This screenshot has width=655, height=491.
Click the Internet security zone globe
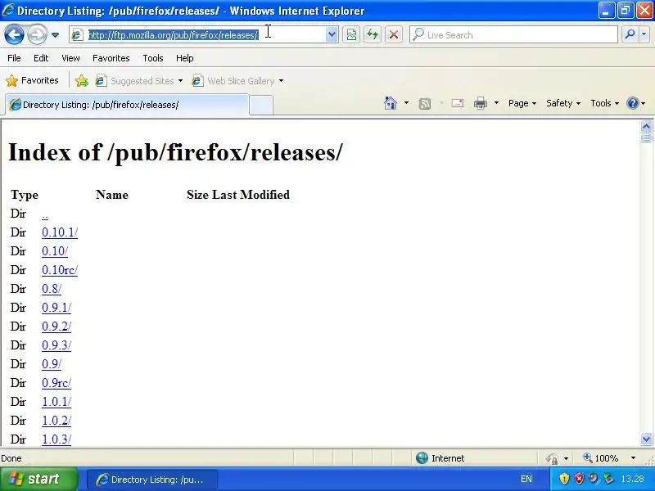pos(422,458)
